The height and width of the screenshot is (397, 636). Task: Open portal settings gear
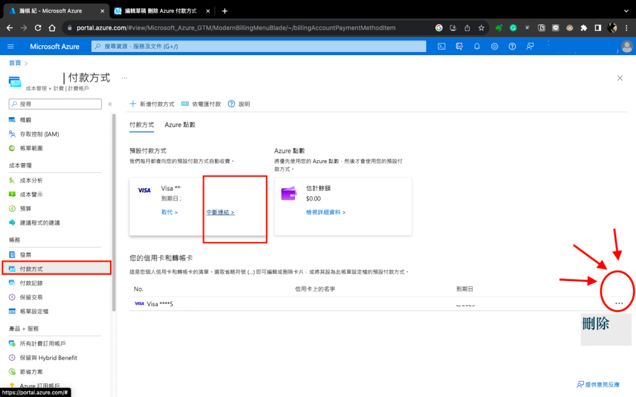(494, 47)
